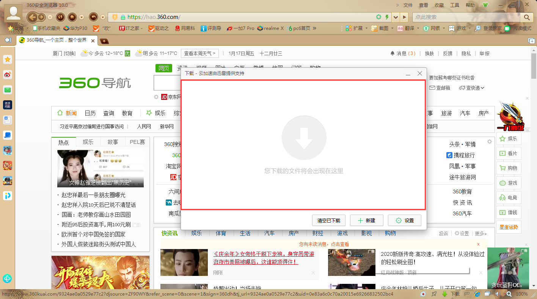Screen dimensions: 537x299
Task: Click the 翻译 translate icon
Action: [x=399, y=28]
